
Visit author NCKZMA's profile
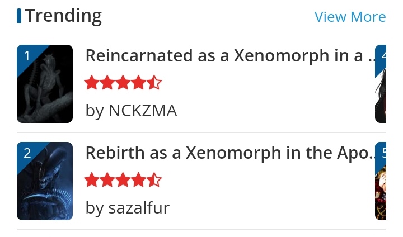(132, 111)
